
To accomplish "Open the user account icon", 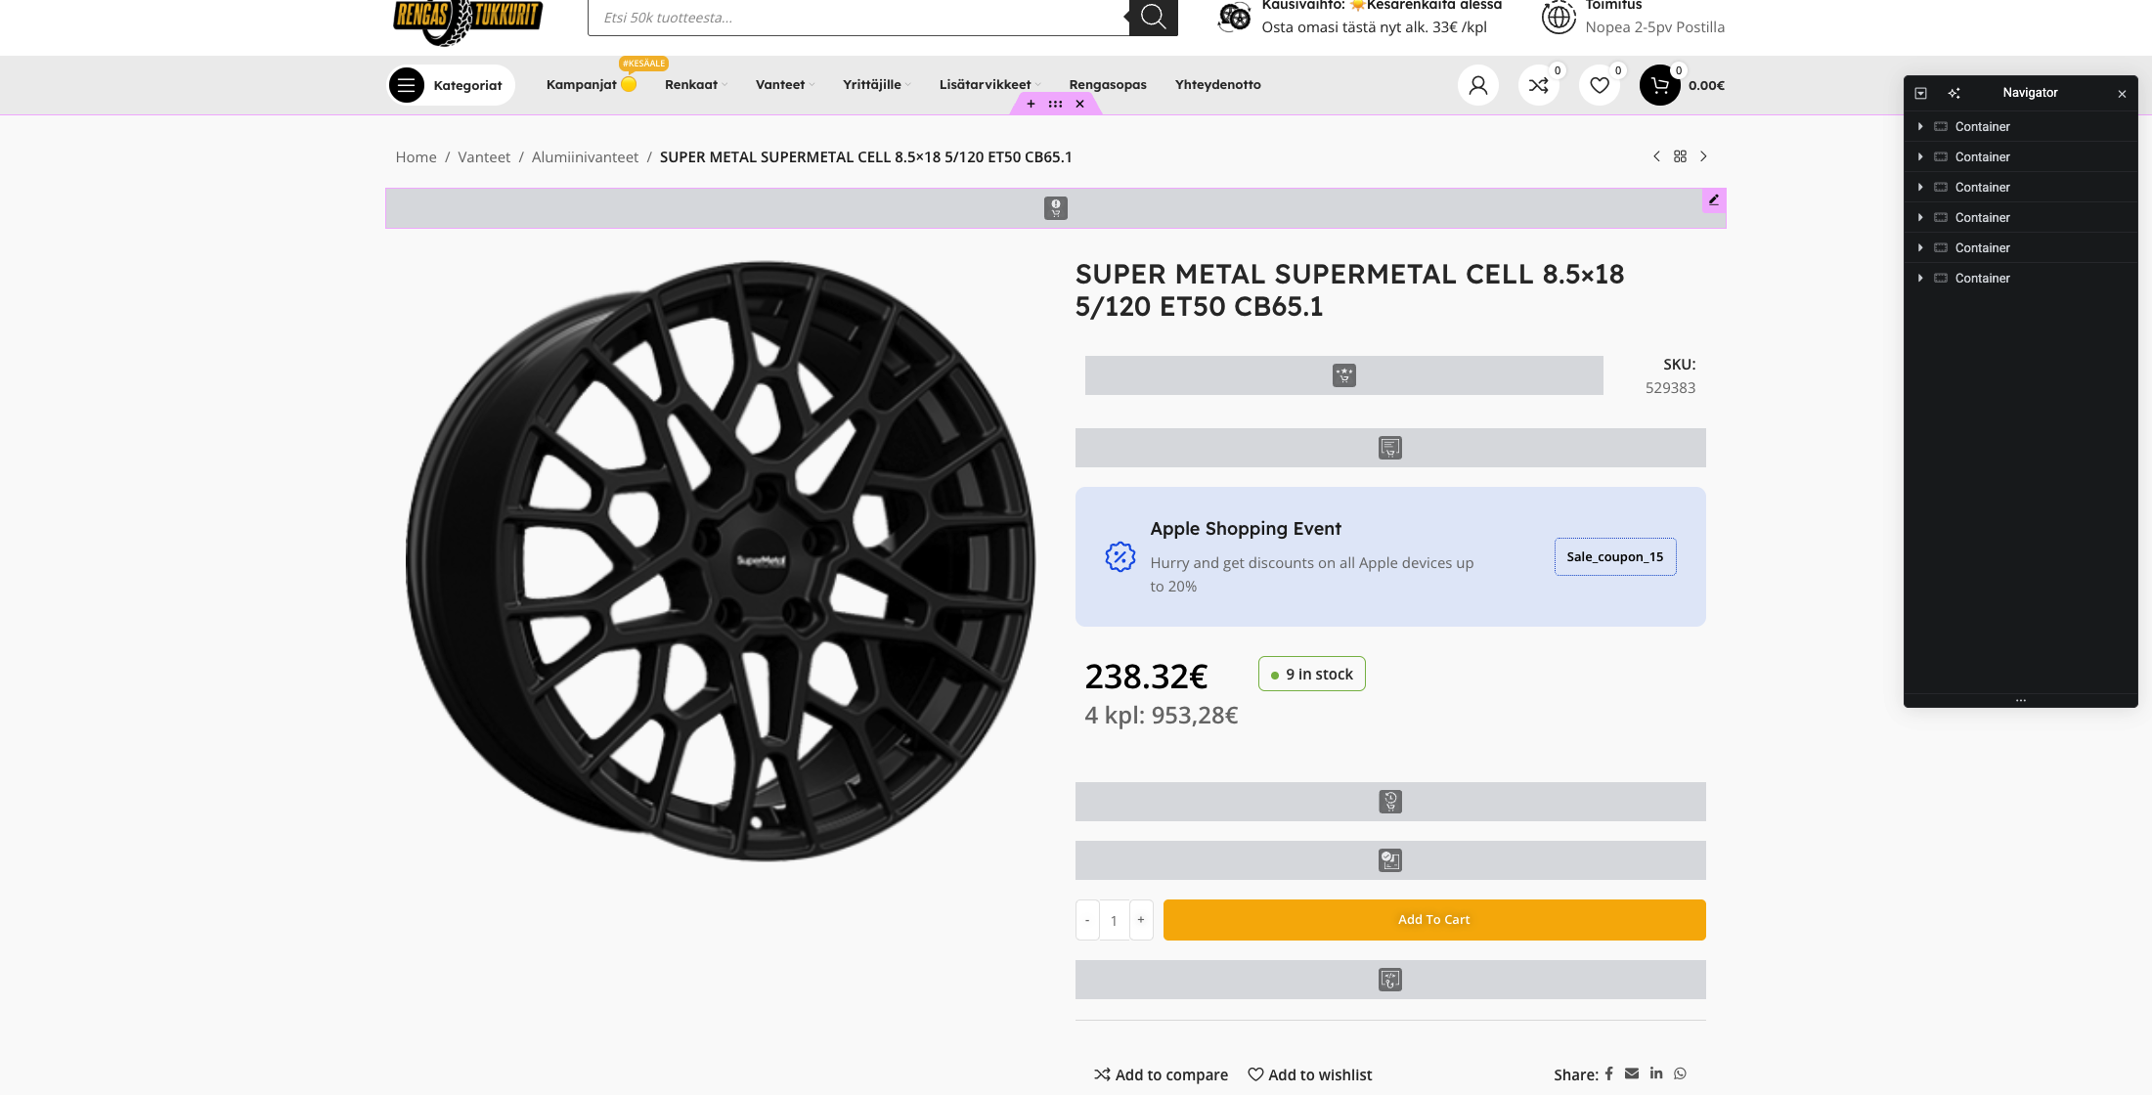I will 1478,85.
